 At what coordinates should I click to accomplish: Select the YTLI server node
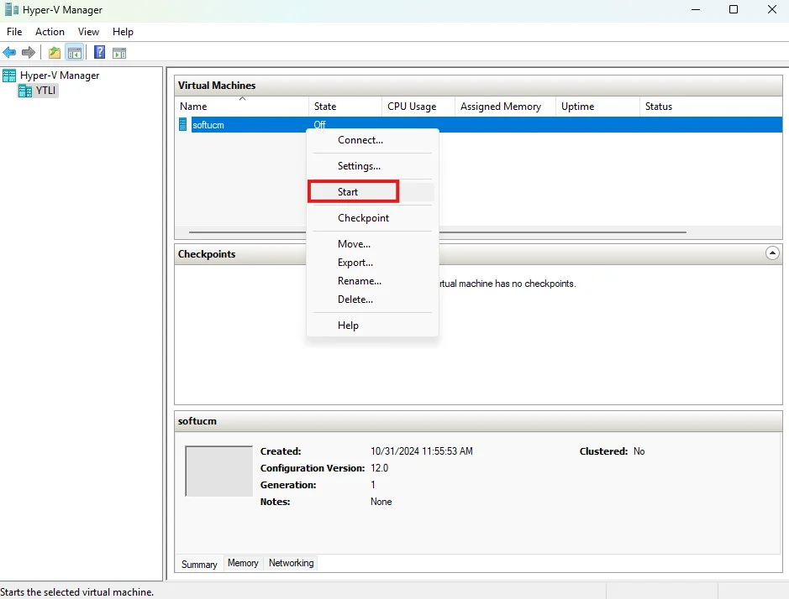pos(45,91)
